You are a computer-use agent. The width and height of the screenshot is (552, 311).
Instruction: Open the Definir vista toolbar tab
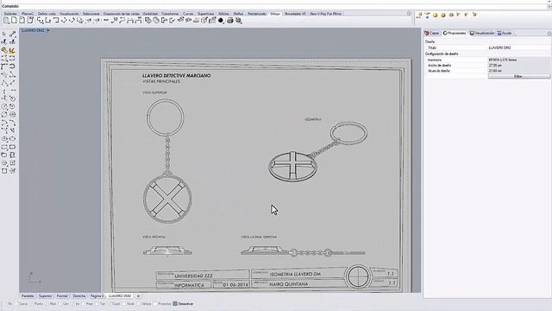[47, 14]
